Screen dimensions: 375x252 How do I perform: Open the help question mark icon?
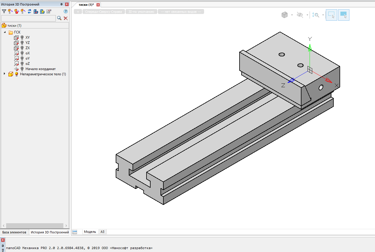(x=66, y=11)
